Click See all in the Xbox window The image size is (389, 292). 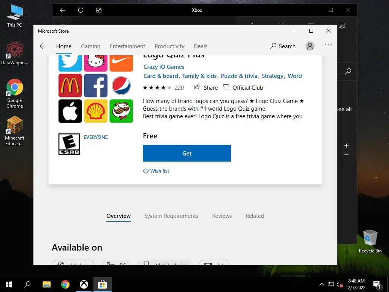[x=344, y=109]
